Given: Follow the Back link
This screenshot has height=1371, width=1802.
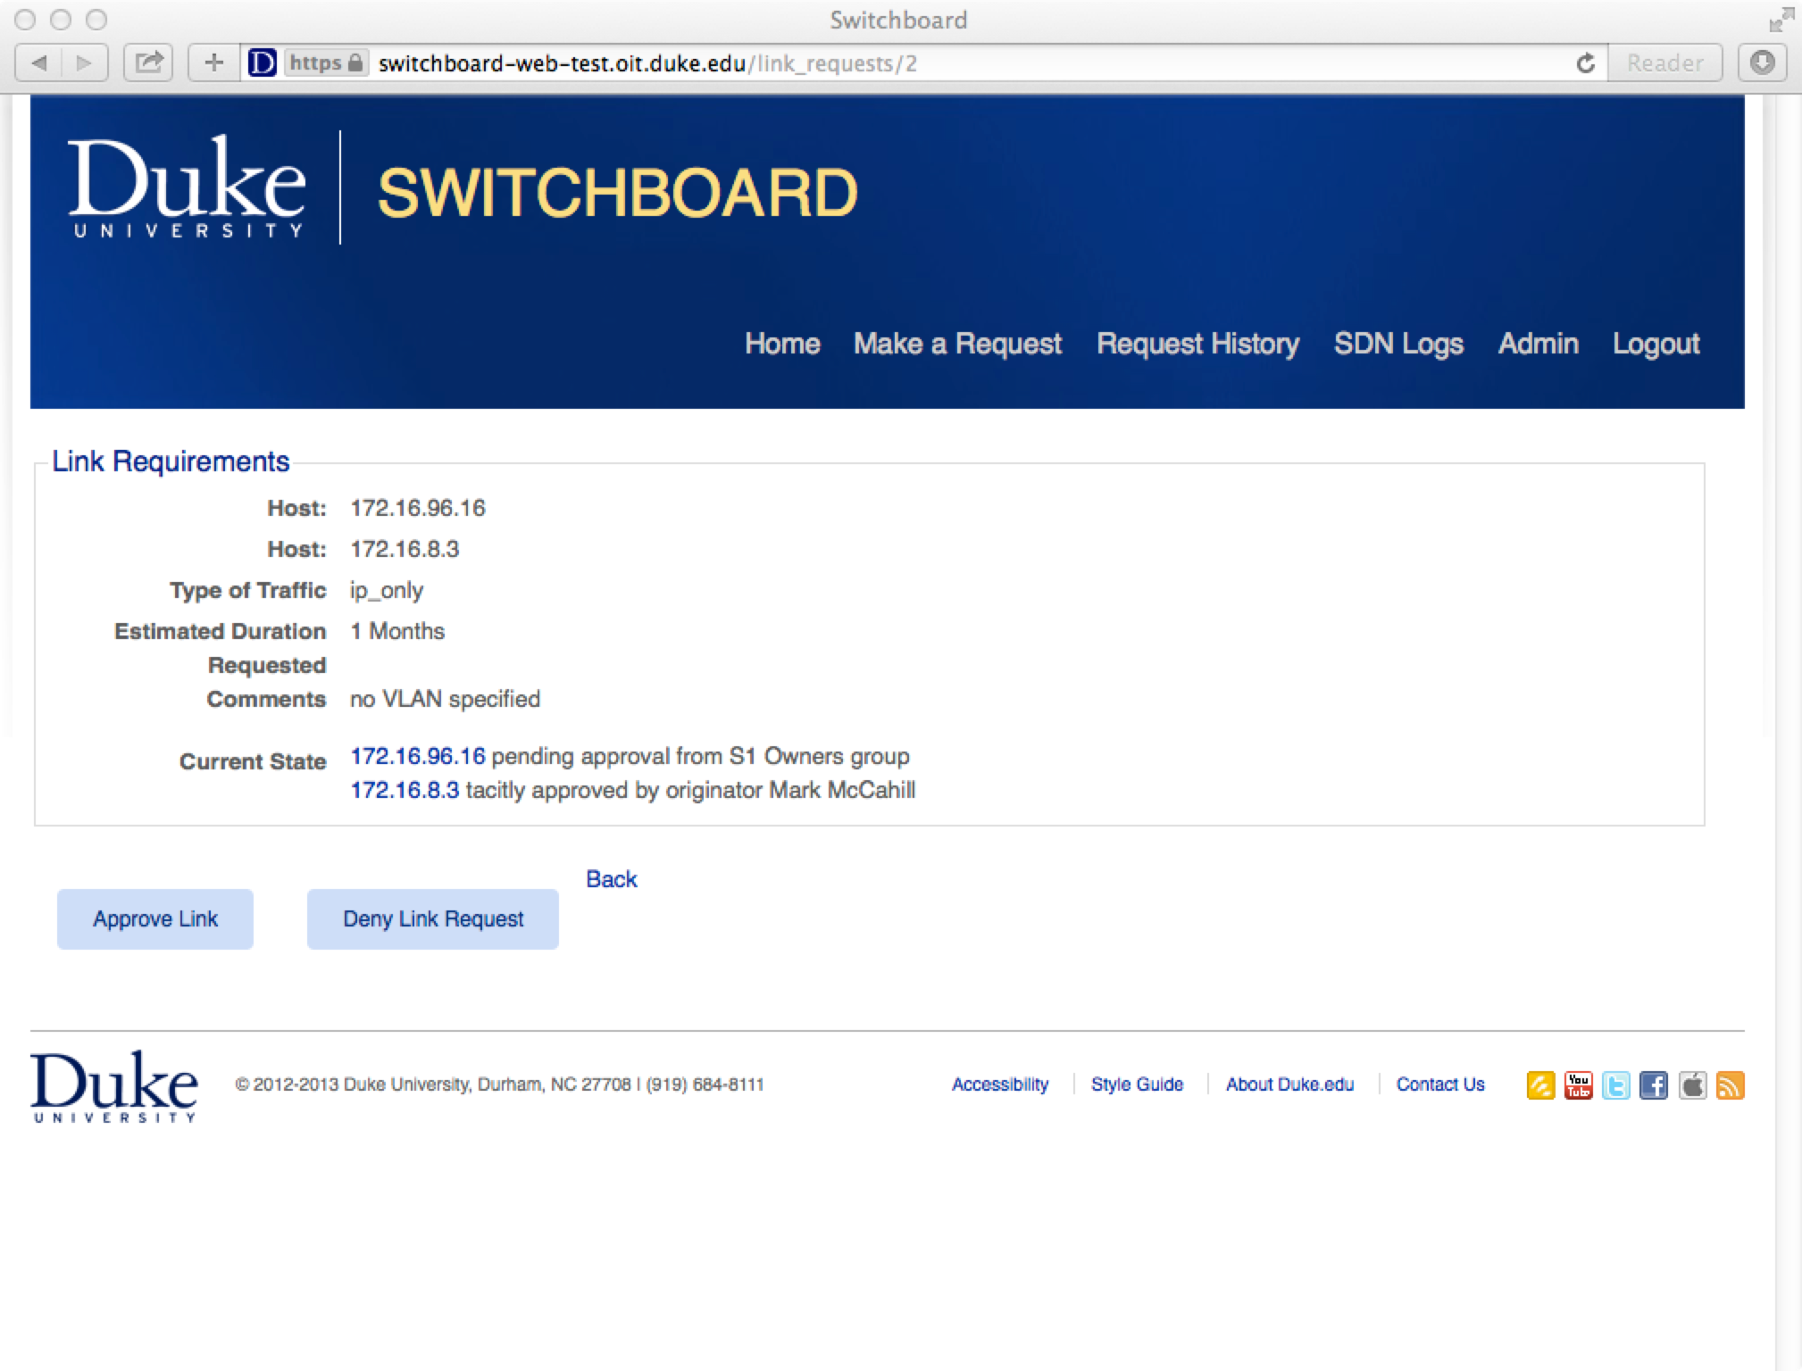Looking at the screenshot, I should click(612, 879).
